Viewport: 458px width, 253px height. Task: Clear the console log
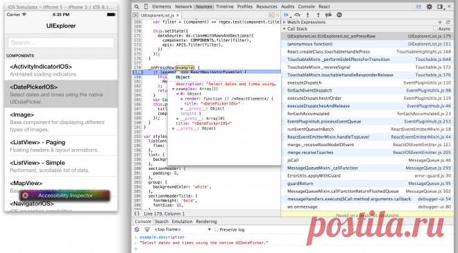[137, 229]
